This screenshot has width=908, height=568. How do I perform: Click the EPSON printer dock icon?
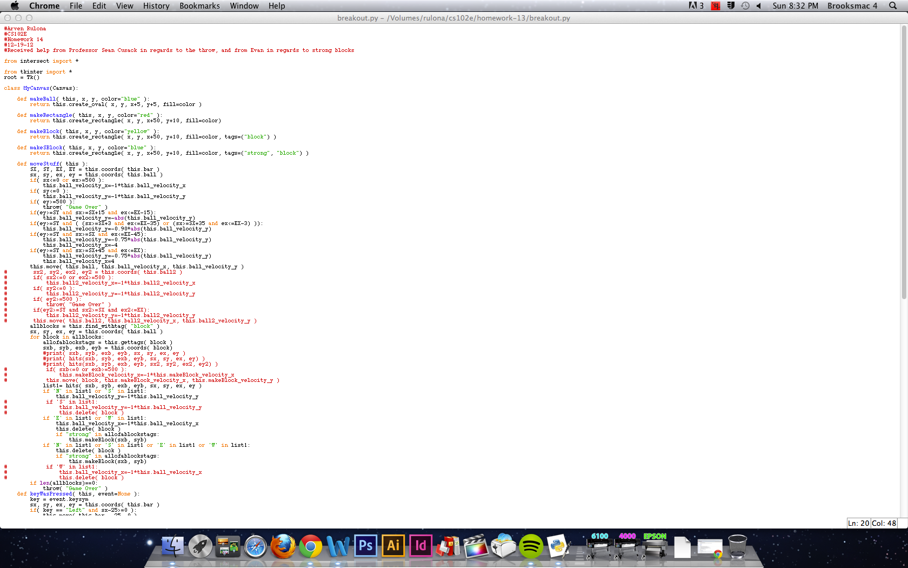tap(655, 546)
